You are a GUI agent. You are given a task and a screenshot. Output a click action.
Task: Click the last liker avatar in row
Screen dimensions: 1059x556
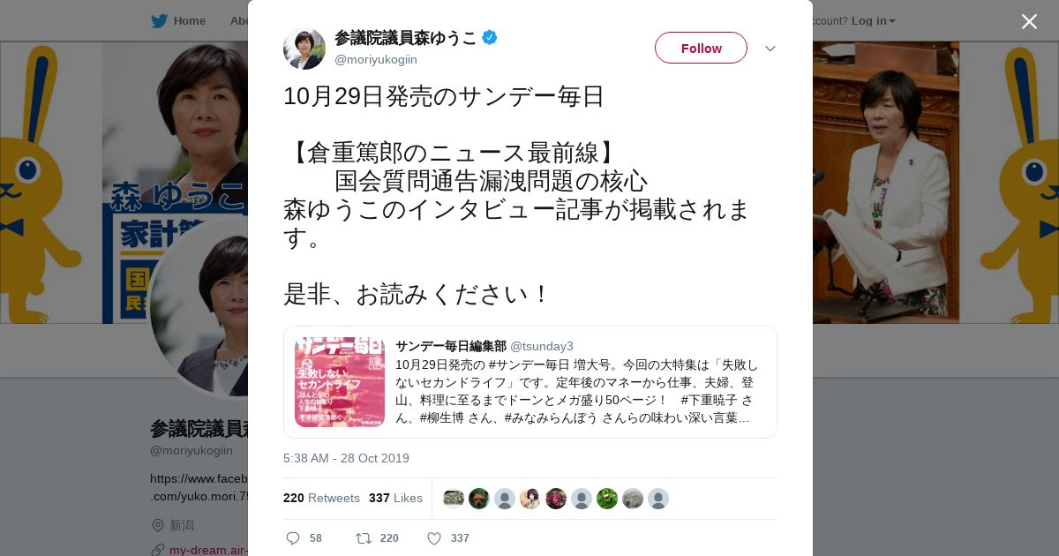pyautogui.click(x=658, y=499)
